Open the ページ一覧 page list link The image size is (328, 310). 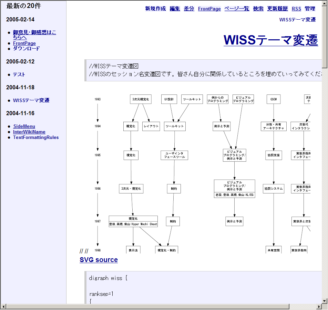(237, 9)
